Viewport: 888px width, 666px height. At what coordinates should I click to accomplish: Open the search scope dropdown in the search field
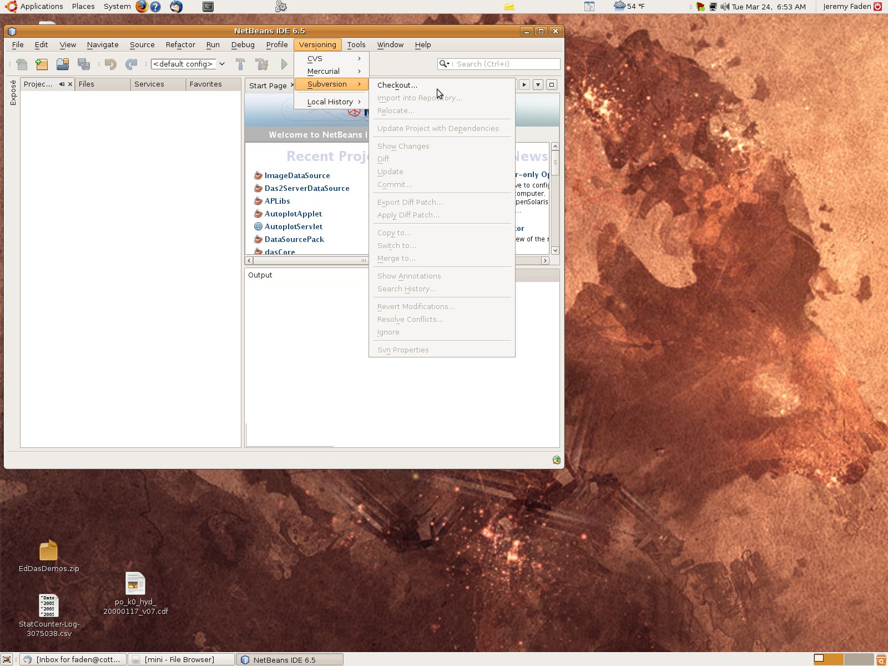click(444, 64)
